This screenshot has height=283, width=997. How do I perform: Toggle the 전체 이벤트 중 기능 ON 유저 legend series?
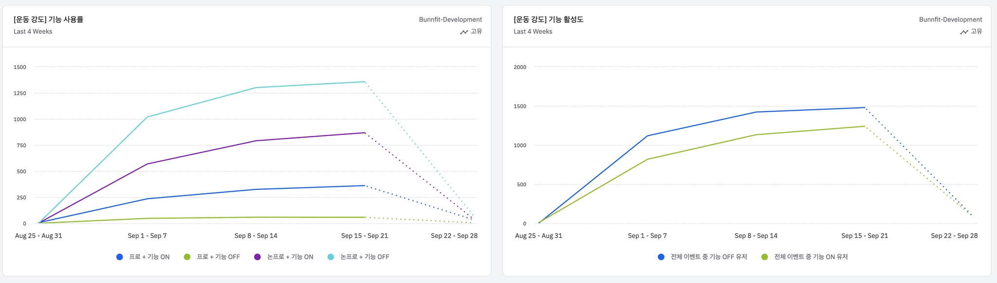(x=805, y=257)
